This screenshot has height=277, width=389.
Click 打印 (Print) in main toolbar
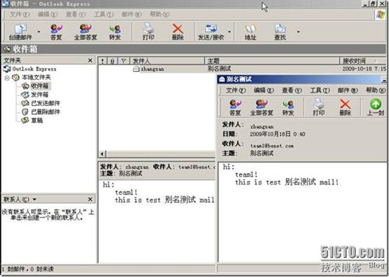[x=149, y=32]
